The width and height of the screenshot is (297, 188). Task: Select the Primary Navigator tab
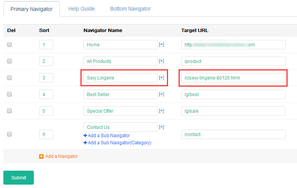(x=32, y=9)
